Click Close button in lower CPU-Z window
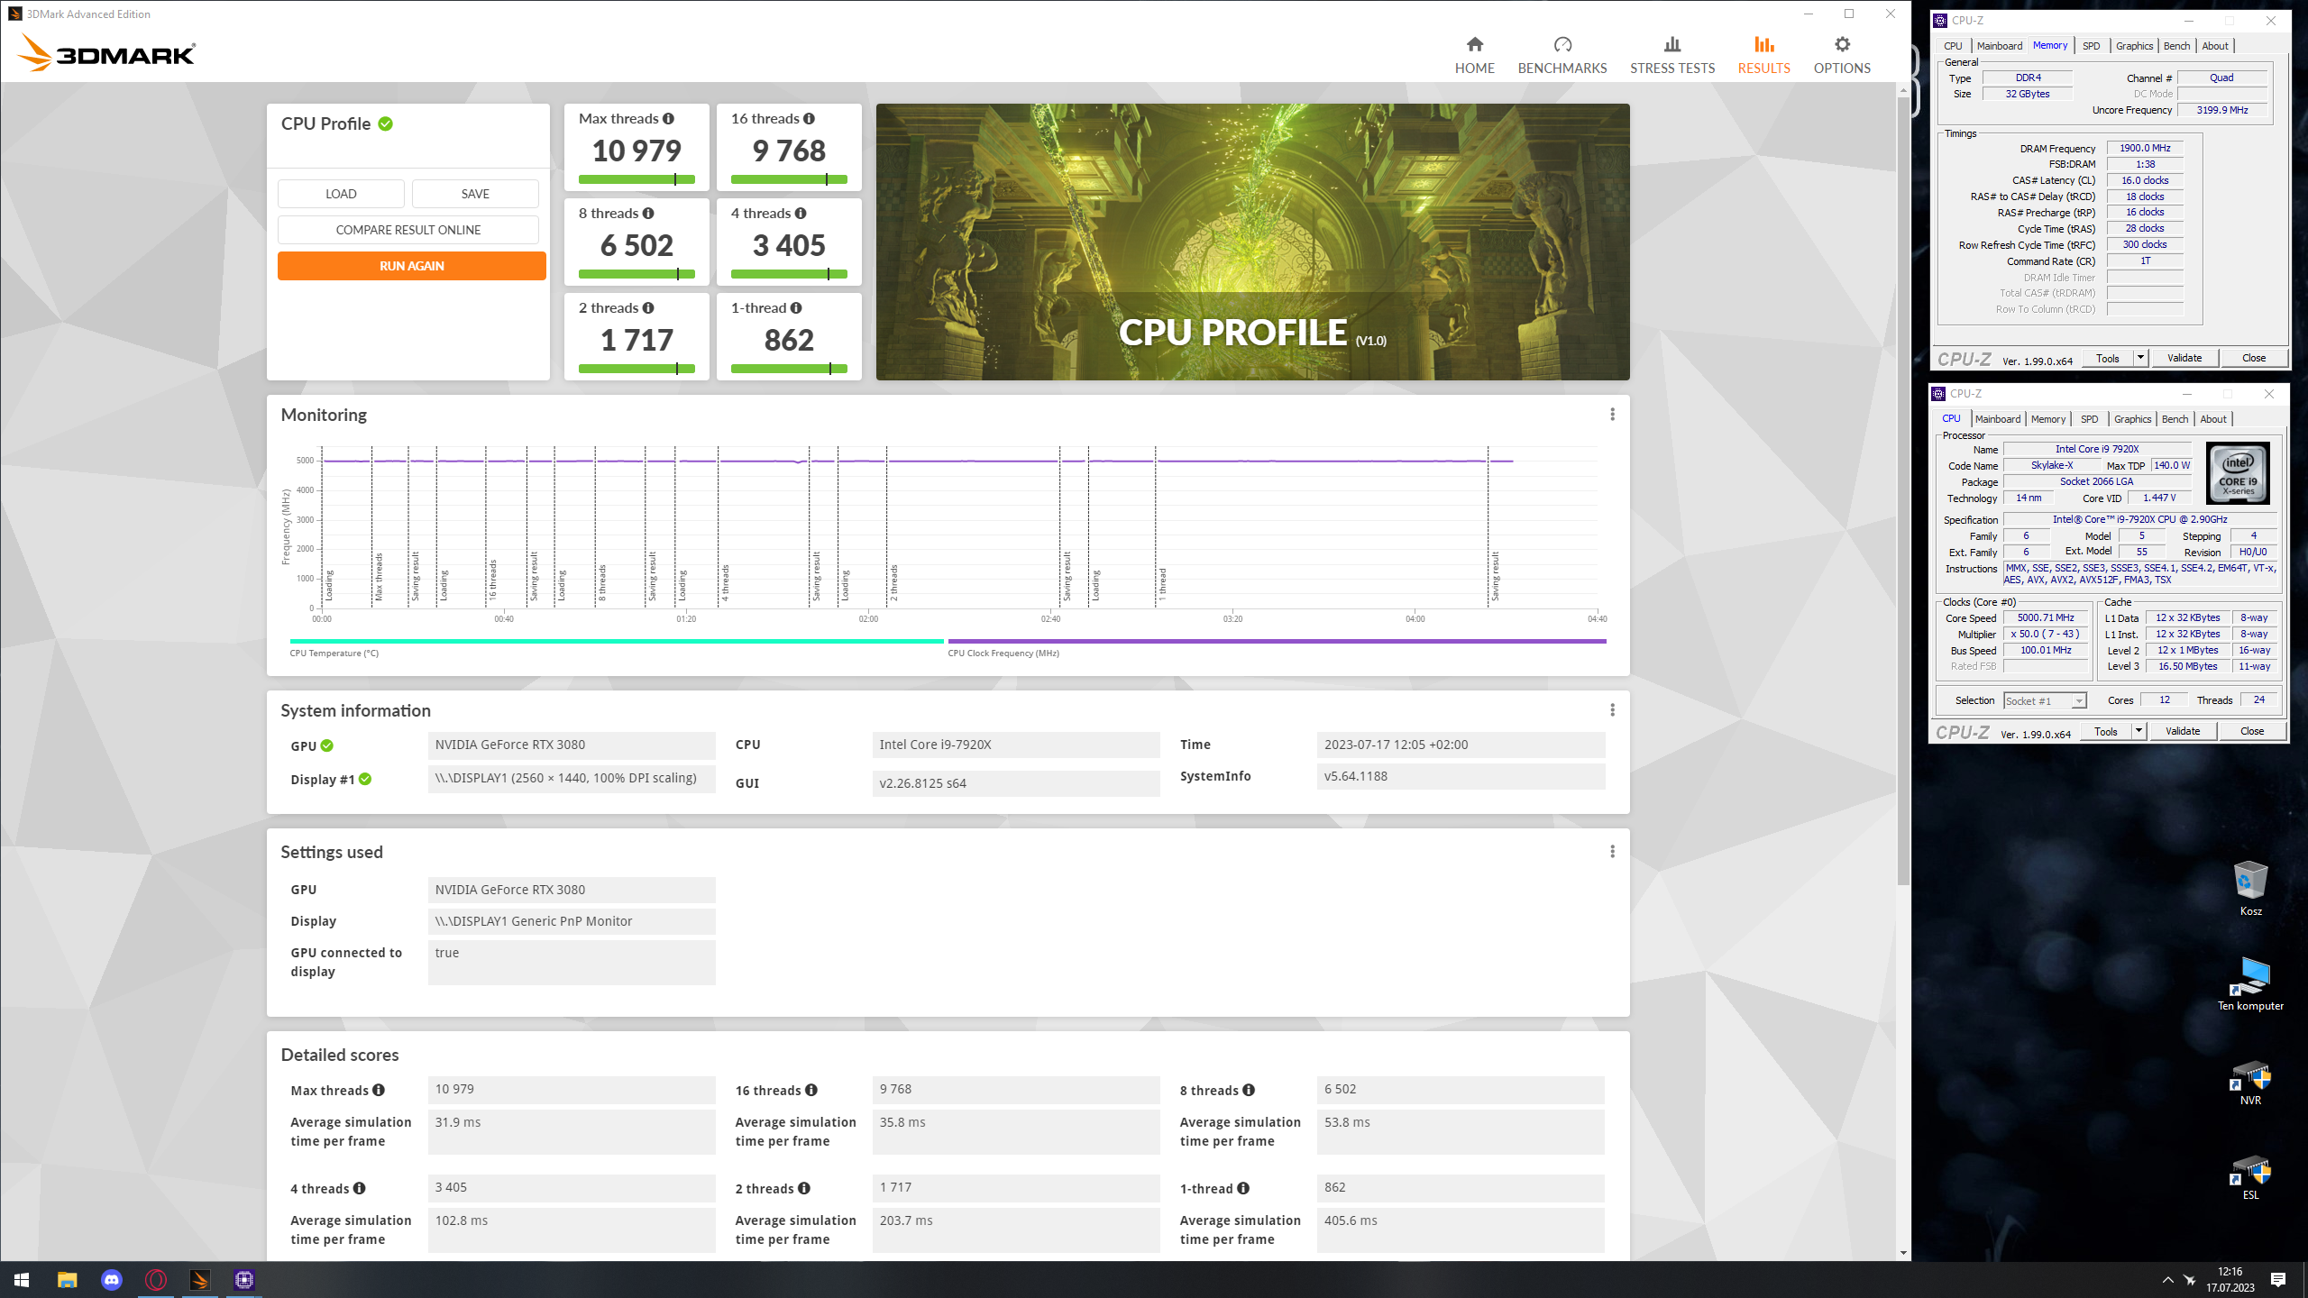 (x=2251, y=731)
